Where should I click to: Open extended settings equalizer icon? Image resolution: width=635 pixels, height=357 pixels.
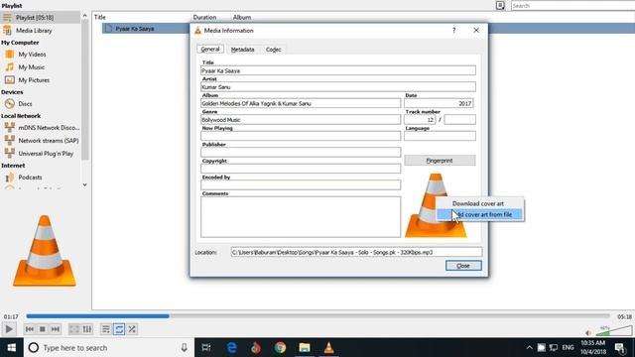pyautogui.click(x=87, y=329)
